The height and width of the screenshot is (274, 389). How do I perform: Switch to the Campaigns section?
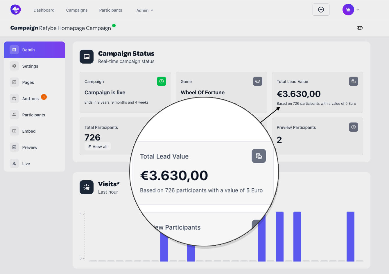pyautogui.click(x=76, y=10)
